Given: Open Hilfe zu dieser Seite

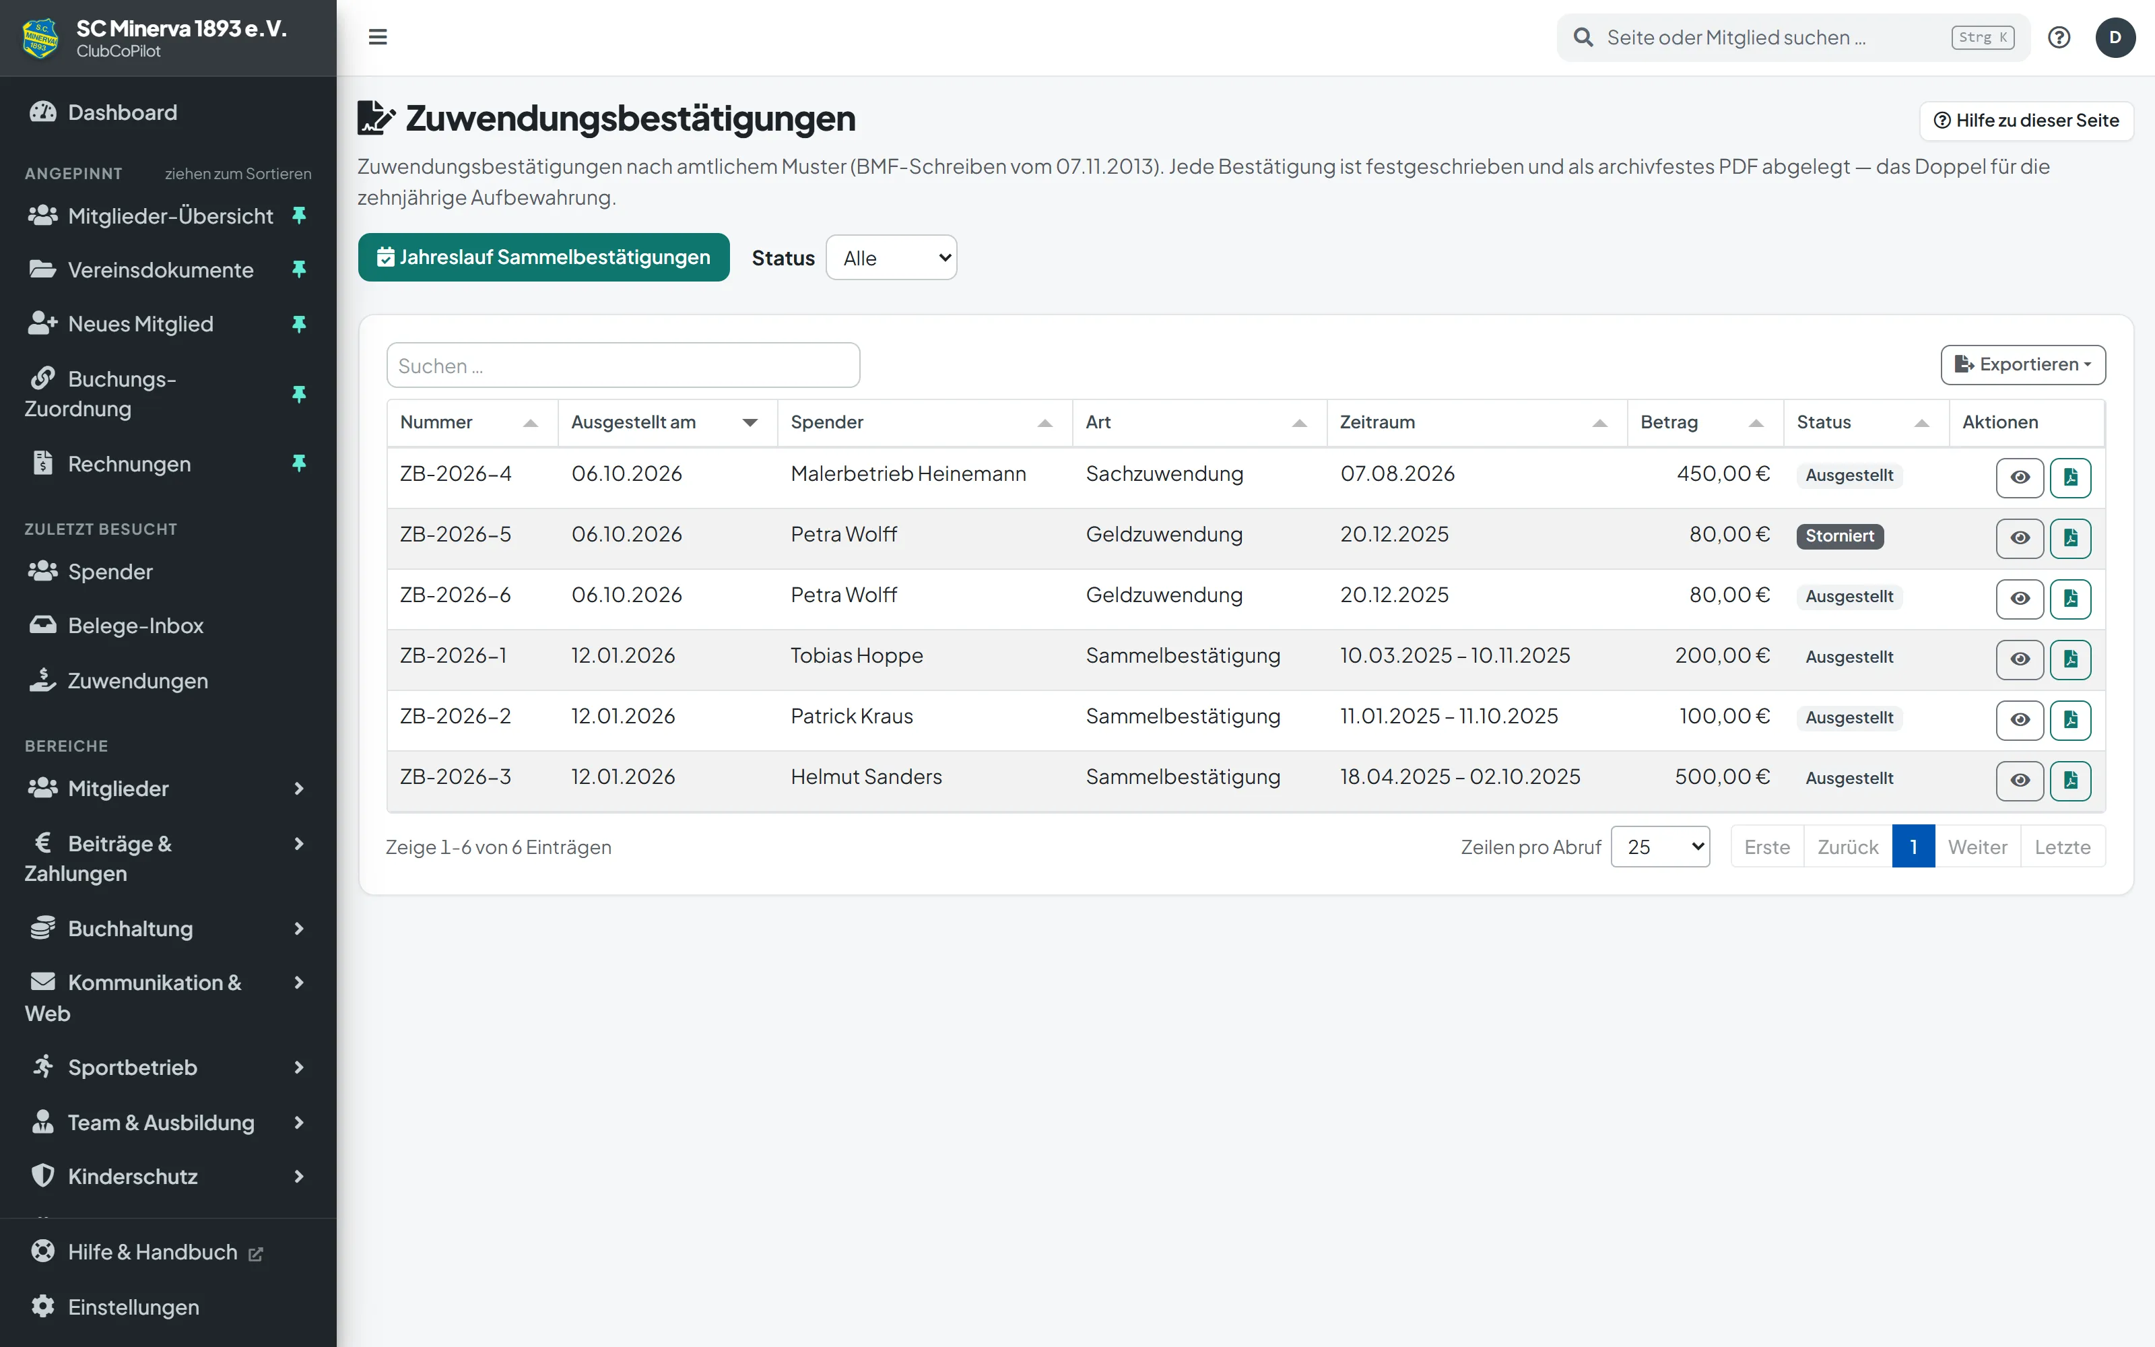Looking at the screenshot, I should (x=2027, y=121).
